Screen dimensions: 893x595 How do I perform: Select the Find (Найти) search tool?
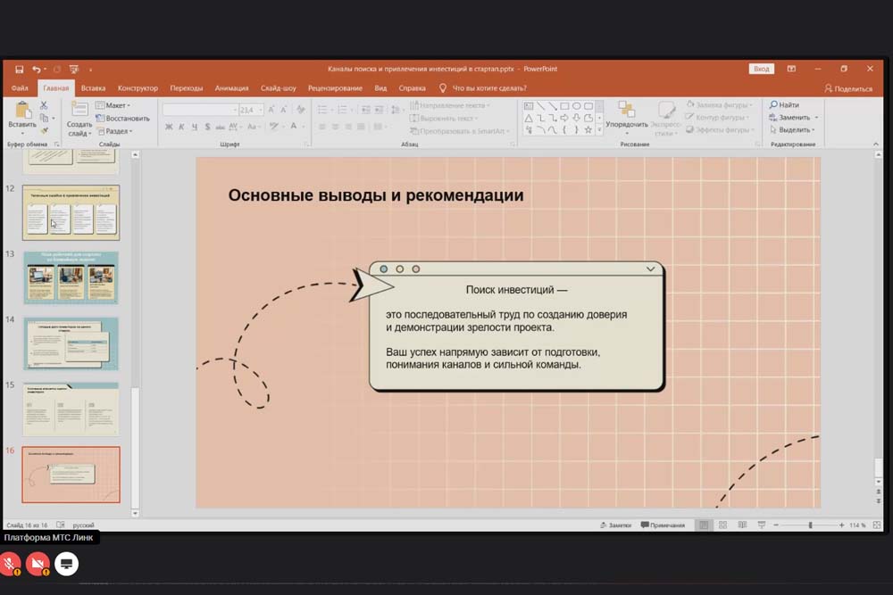[x=784, y=105]
